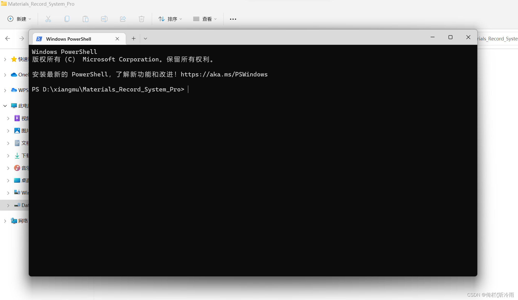Open the terminal tab list chevron
The image size is (518, 300).
(x=145, y=38)
